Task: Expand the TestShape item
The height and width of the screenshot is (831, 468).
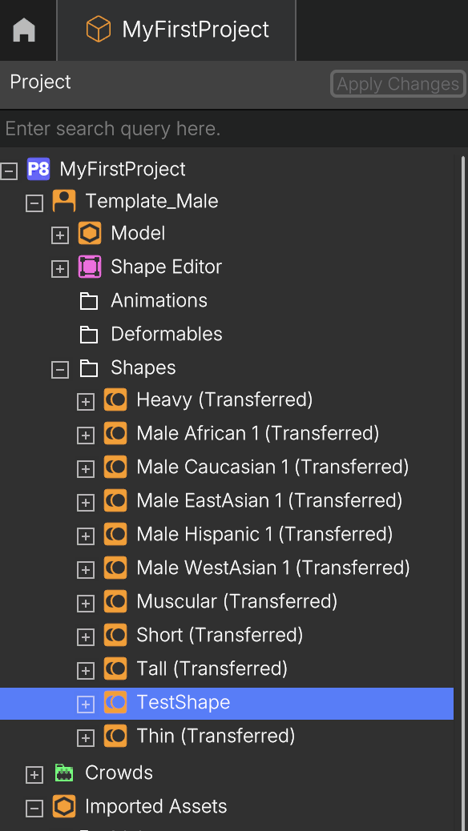Action: tap(86, 704)
